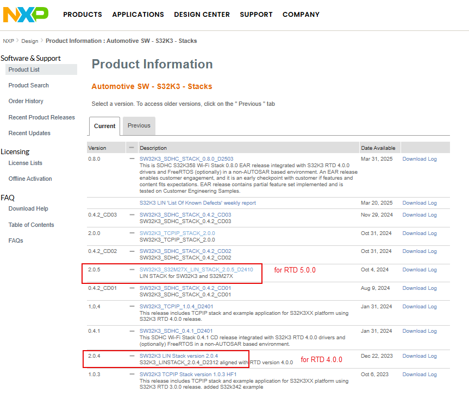Sort by the Date Available column header
This screenshot has width=469, height=393.
pos(378,148)
